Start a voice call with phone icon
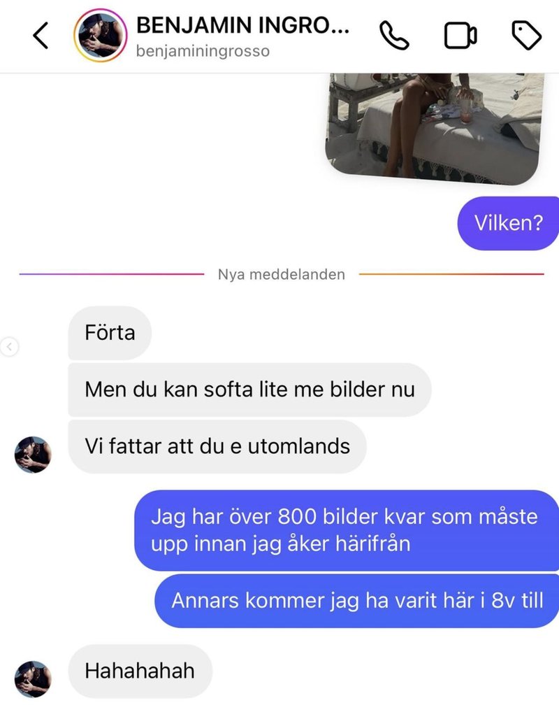This screenshot has height=705, width=559. (x=394, y=36)
